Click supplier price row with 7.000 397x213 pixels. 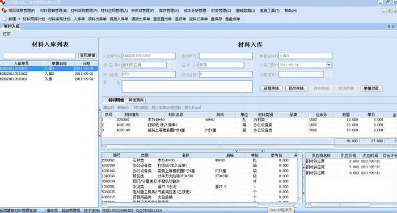pos(351,167)
